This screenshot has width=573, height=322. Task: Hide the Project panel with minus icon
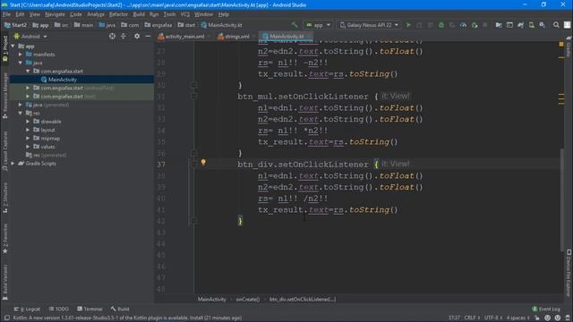tap(148, 36)
